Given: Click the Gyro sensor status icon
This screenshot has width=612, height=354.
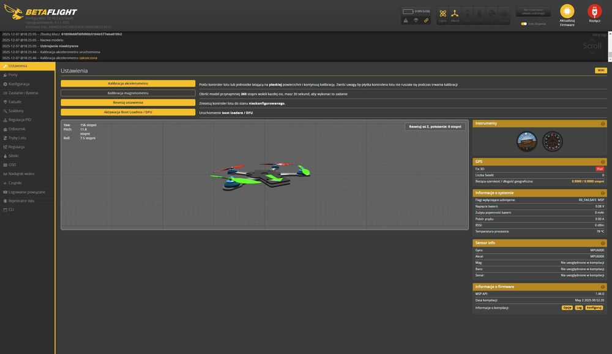Looking at the screenshot, I should click(442, 13).
